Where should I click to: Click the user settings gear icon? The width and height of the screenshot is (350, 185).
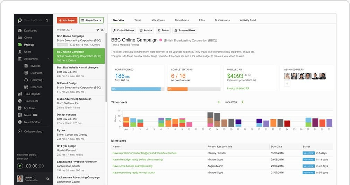(47, 179)
